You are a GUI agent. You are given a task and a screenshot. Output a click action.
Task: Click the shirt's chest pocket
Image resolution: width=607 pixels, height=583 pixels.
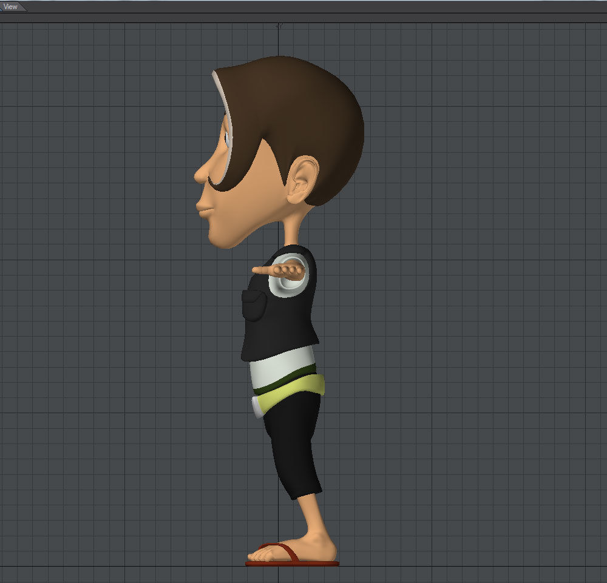[254, 305]
